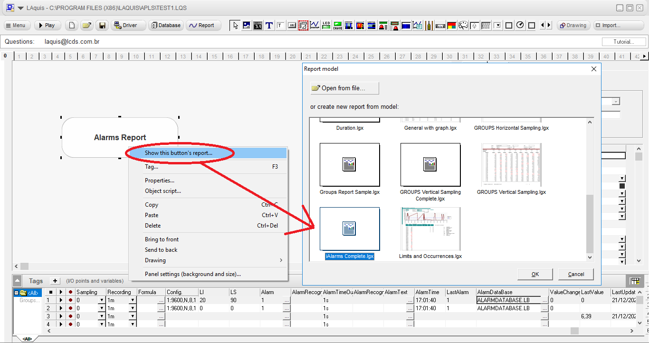The image size is (649, 343).
Task: Select the LED indicator tool
Action: (x=326, y=25)
